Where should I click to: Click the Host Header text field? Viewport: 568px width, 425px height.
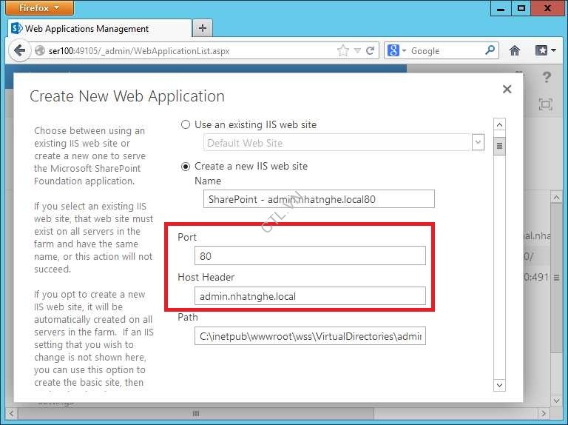pyautogui.click(x=310, y=296)
